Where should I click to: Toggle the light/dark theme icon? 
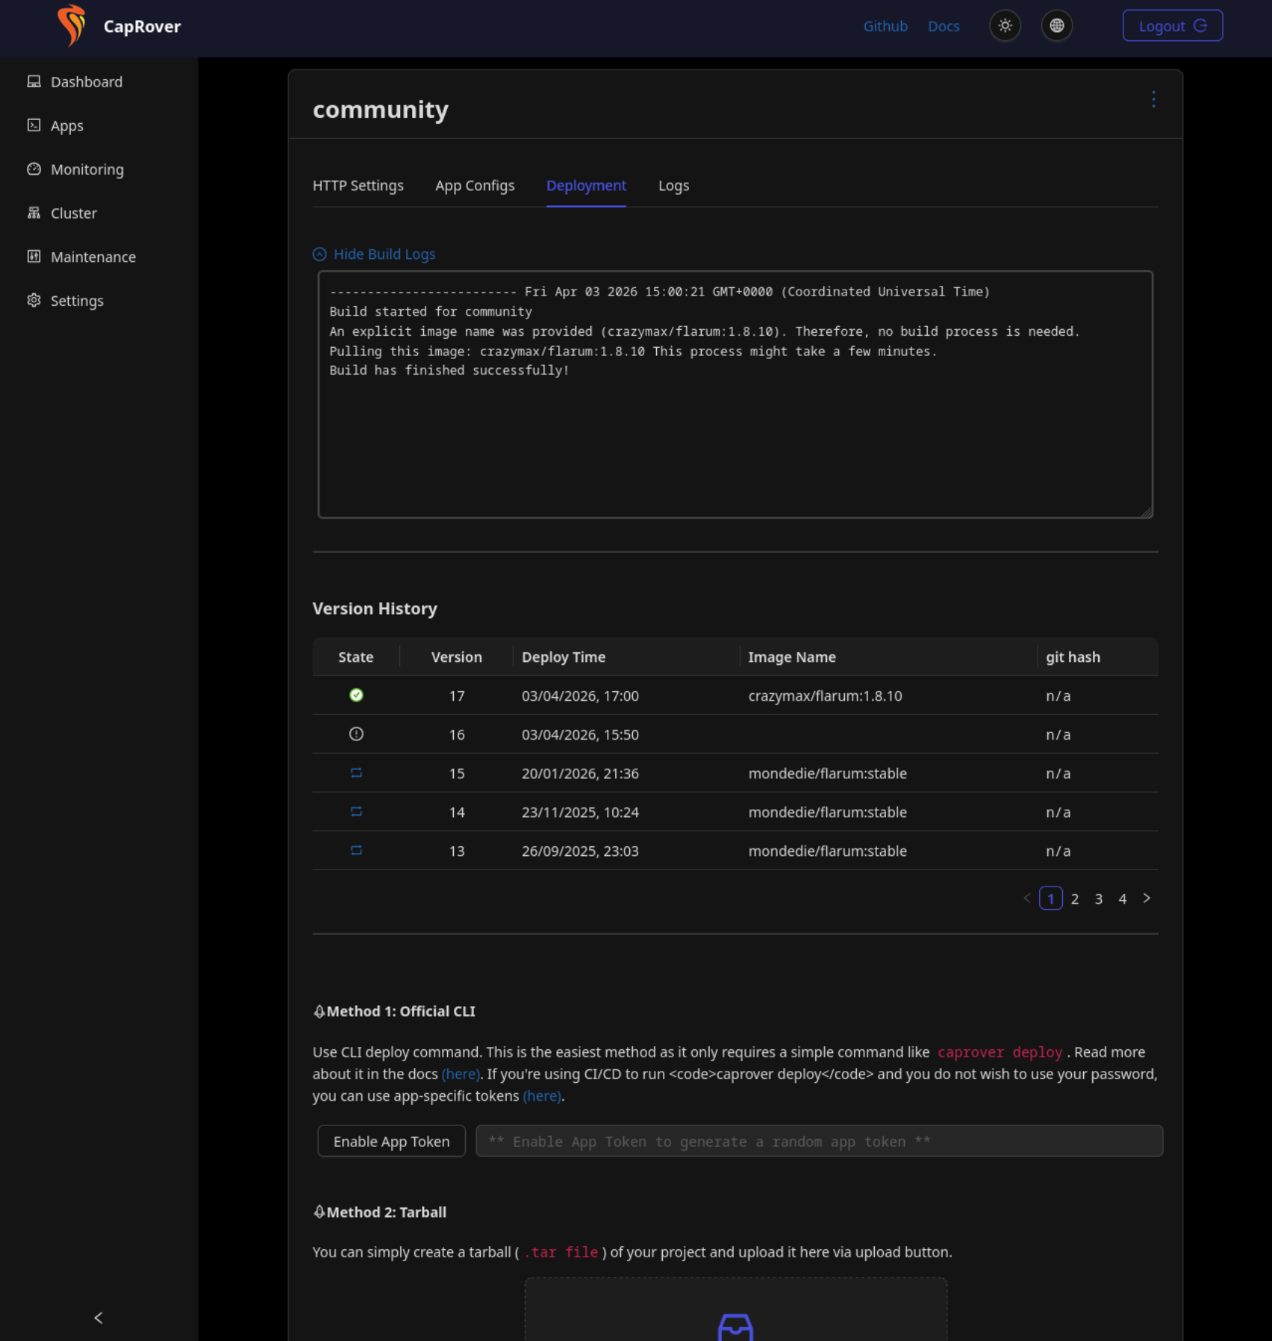pos(1005,26)
